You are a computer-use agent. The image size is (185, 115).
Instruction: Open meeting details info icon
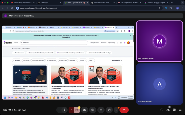pos(162,110)
